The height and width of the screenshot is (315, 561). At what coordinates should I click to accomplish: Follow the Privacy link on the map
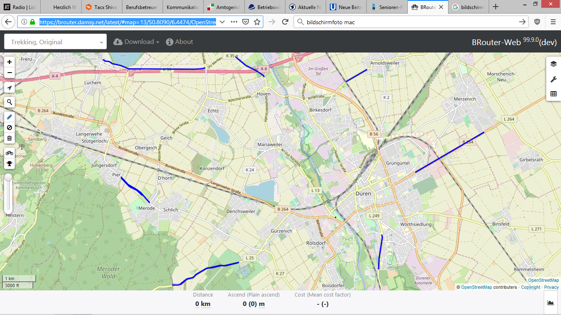pyautogui.click(x=551, y=287)
